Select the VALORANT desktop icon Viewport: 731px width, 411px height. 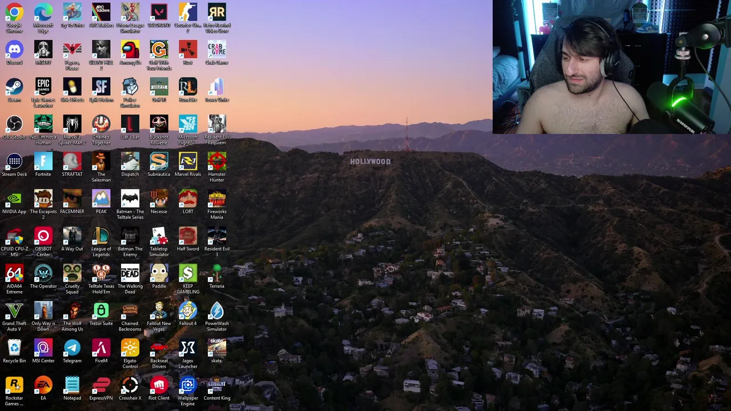[159, 15]
